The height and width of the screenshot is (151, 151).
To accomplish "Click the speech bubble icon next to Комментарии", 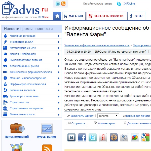I will (x=95, y=123).
